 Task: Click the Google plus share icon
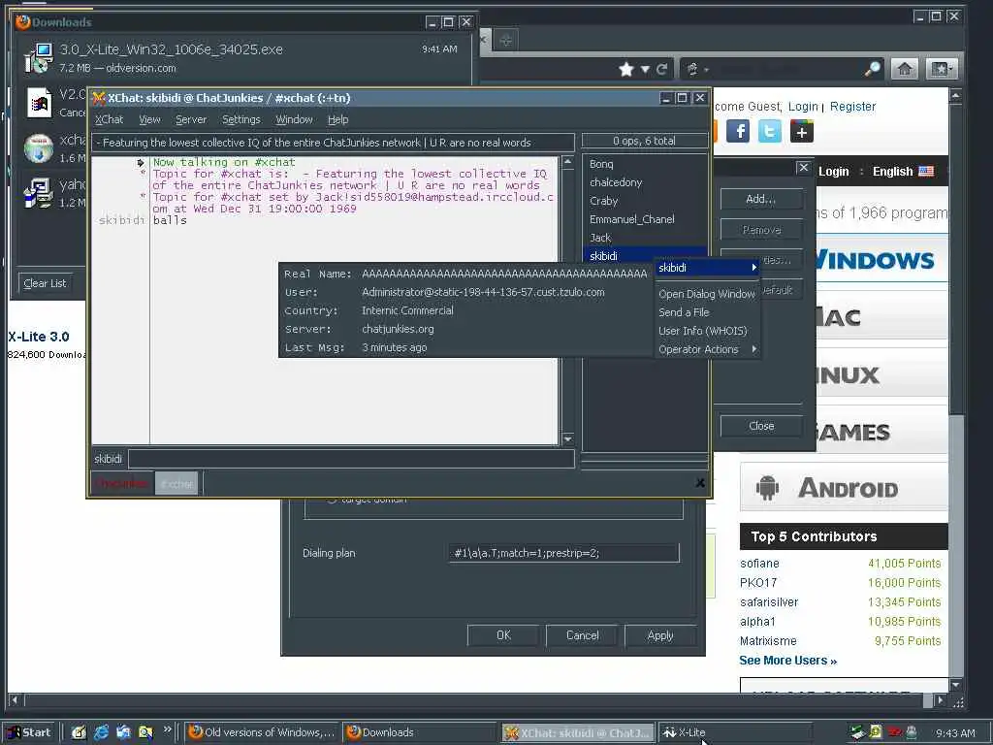801,131
